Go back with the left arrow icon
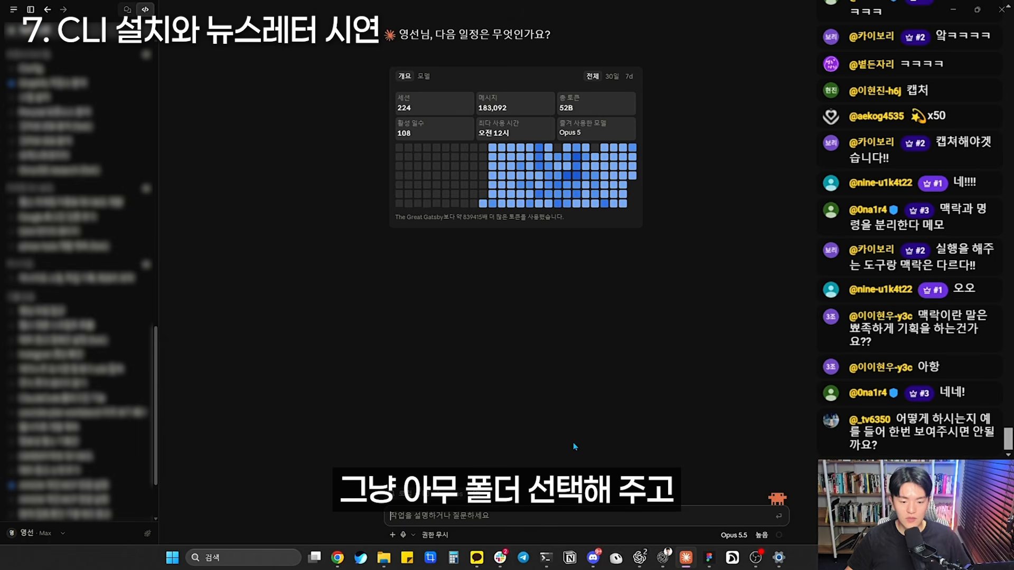This screenshot has height=570, width=1014. coord(48,9)
